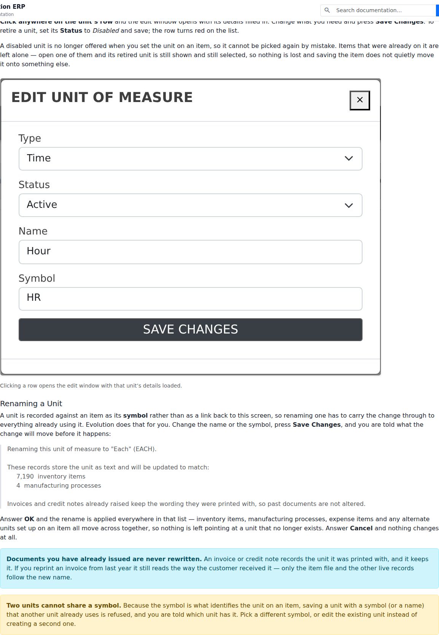
Task: Click the yellow 'Two units cannot share a symbol' callout
Action: click(219, 614)
